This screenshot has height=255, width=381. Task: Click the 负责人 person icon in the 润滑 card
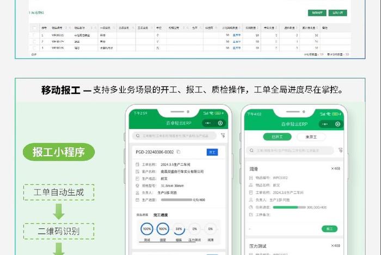251,200
